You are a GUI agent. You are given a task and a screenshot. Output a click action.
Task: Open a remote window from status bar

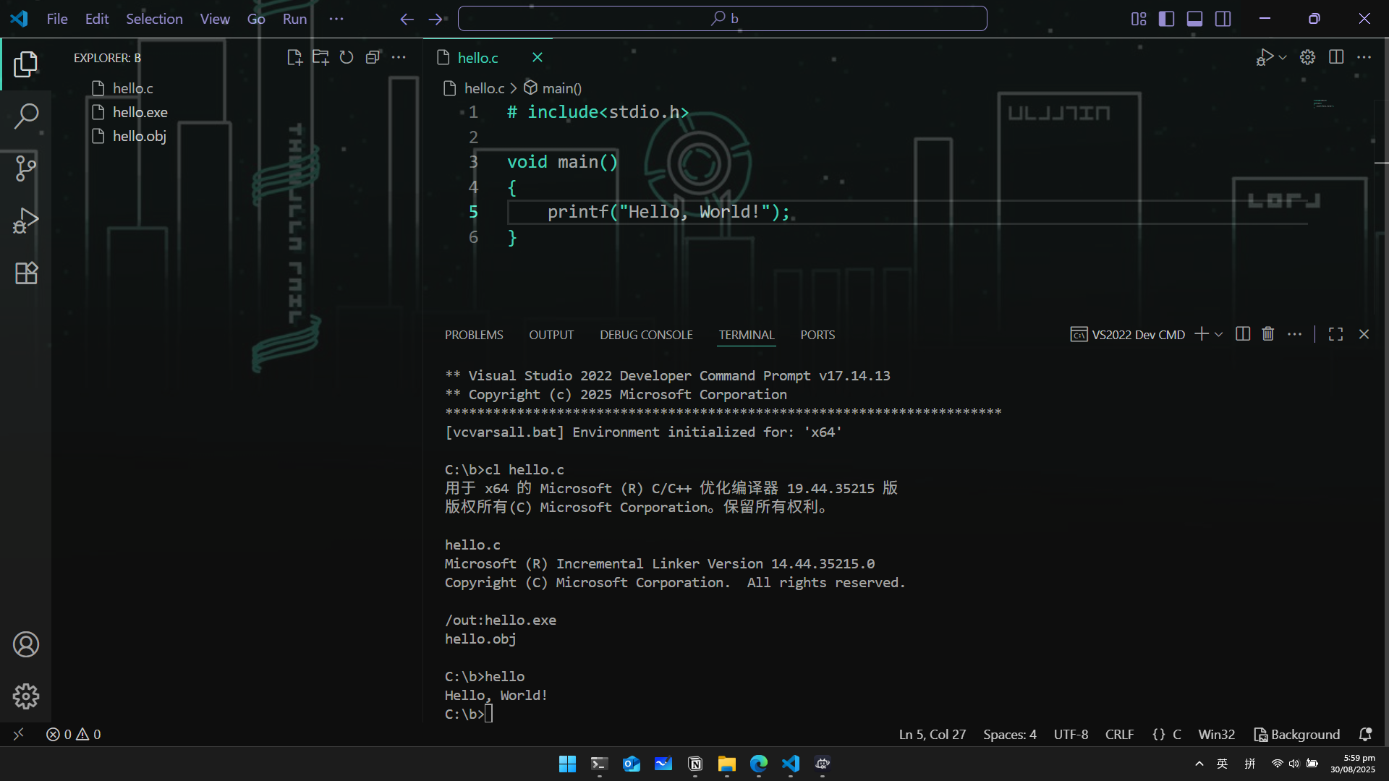pyautogui.click(x=19, y=734)
